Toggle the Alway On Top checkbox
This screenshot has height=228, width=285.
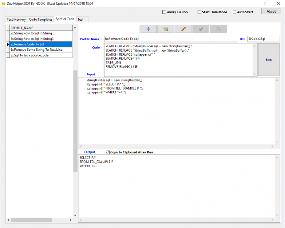164,12
